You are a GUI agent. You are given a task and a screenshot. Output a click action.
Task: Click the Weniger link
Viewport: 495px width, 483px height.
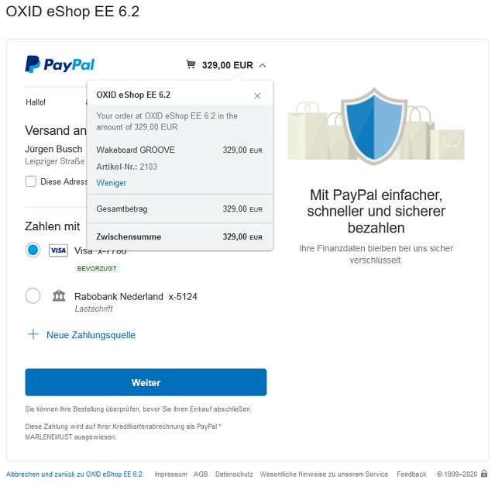click(x=111, y=183)
